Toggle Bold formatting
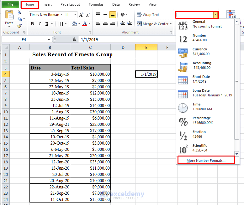Image resolution: width=244 pixels, height=205 pixels. coord(32,24)
